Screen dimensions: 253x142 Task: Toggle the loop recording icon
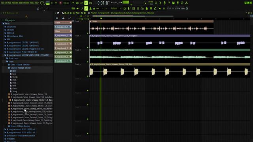tap(91, 3)
